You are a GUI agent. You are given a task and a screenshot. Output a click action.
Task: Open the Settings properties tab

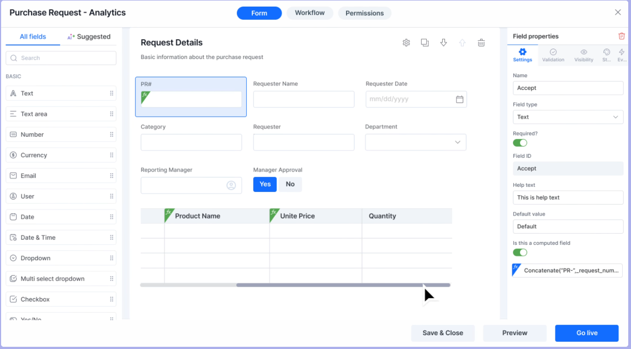pyautogui.click(x=522, y=55)
